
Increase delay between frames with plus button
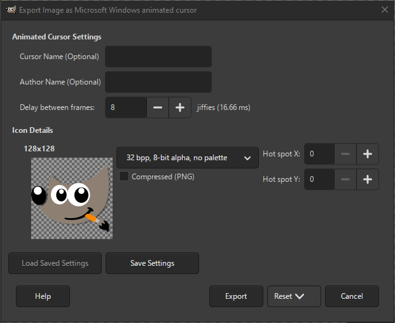click(x=180, y=107)
